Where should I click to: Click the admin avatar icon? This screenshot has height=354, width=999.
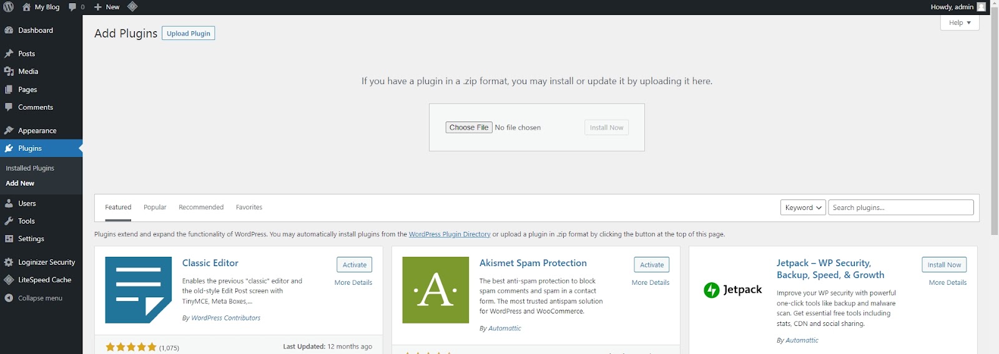click(x=981, y=7)
